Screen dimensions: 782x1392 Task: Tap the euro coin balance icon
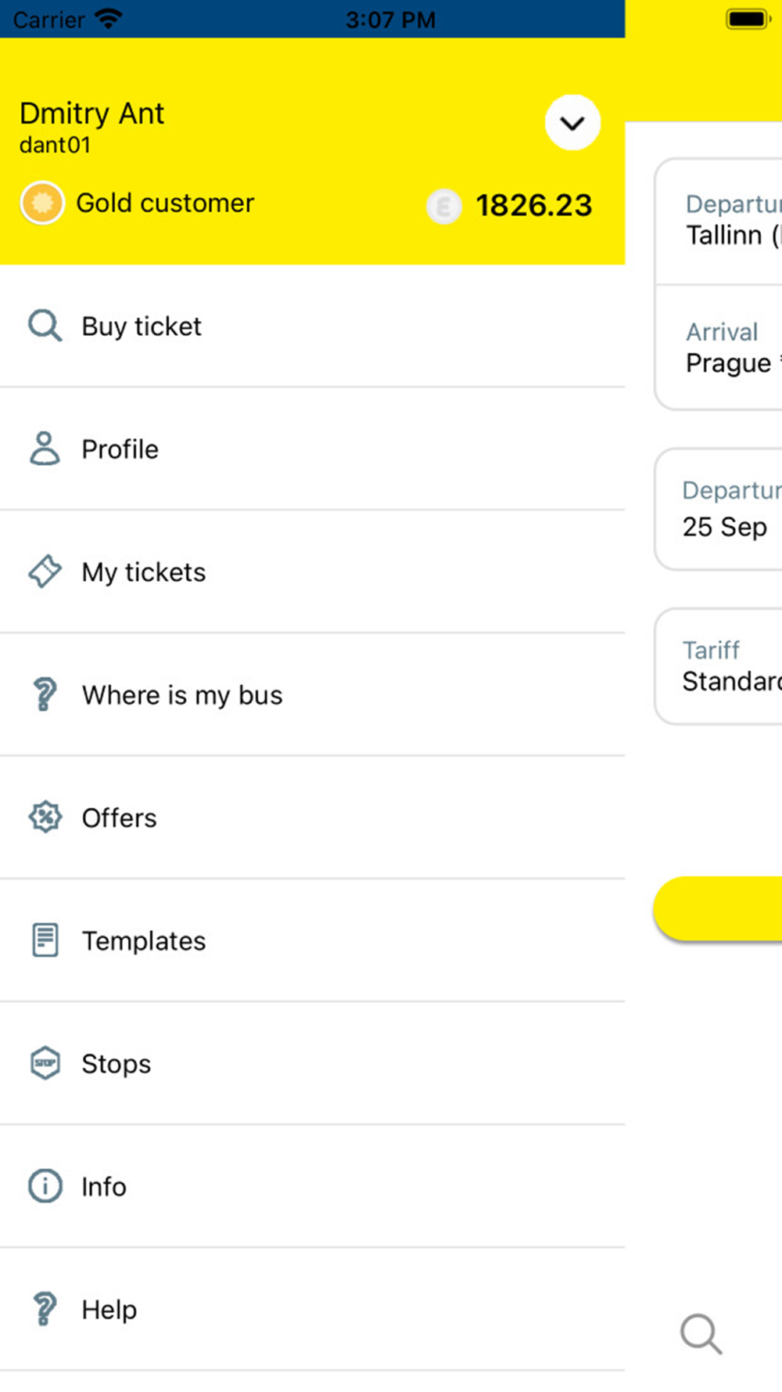(443, 207)
